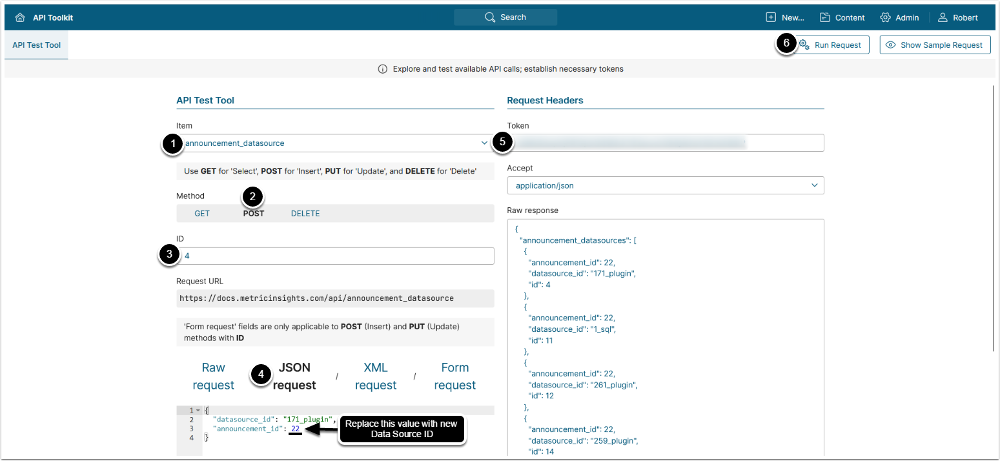Select the POST method
The width and height of the screenshot is (1000, 461).
[254, 214]
